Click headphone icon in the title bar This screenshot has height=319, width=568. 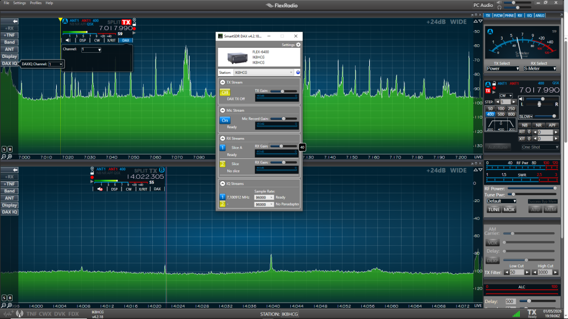499,7
